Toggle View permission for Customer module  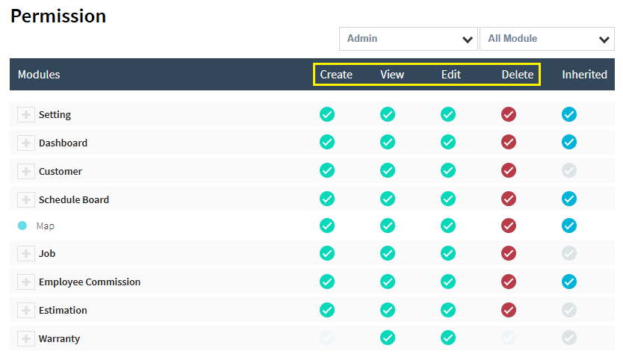click(x=388, y=170)
